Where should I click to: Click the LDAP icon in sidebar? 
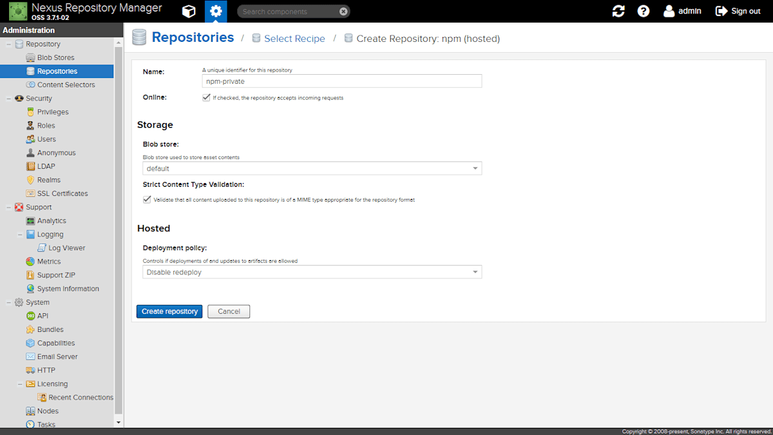coord(30,166)
